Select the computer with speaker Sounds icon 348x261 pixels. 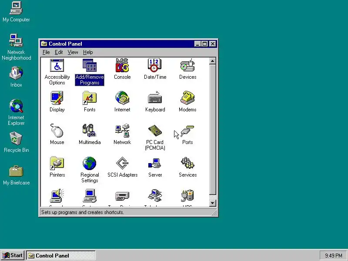57,195
